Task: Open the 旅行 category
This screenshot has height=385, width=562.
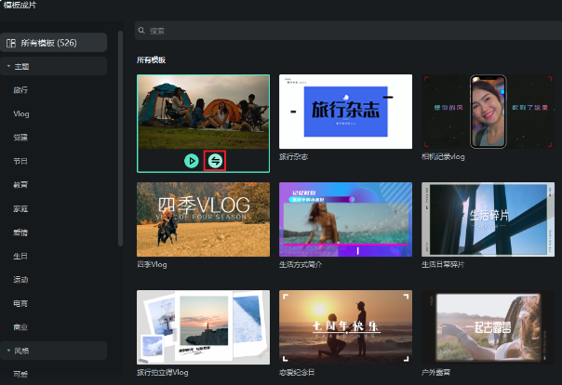Action: [x=20, y=90]
